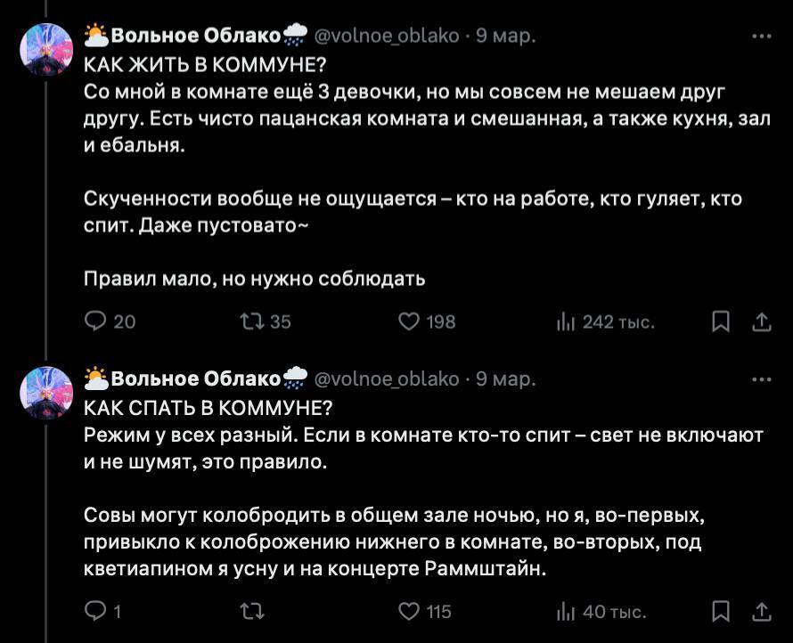Open the first tweet's 9 мар. timestamp

[505, 37]
